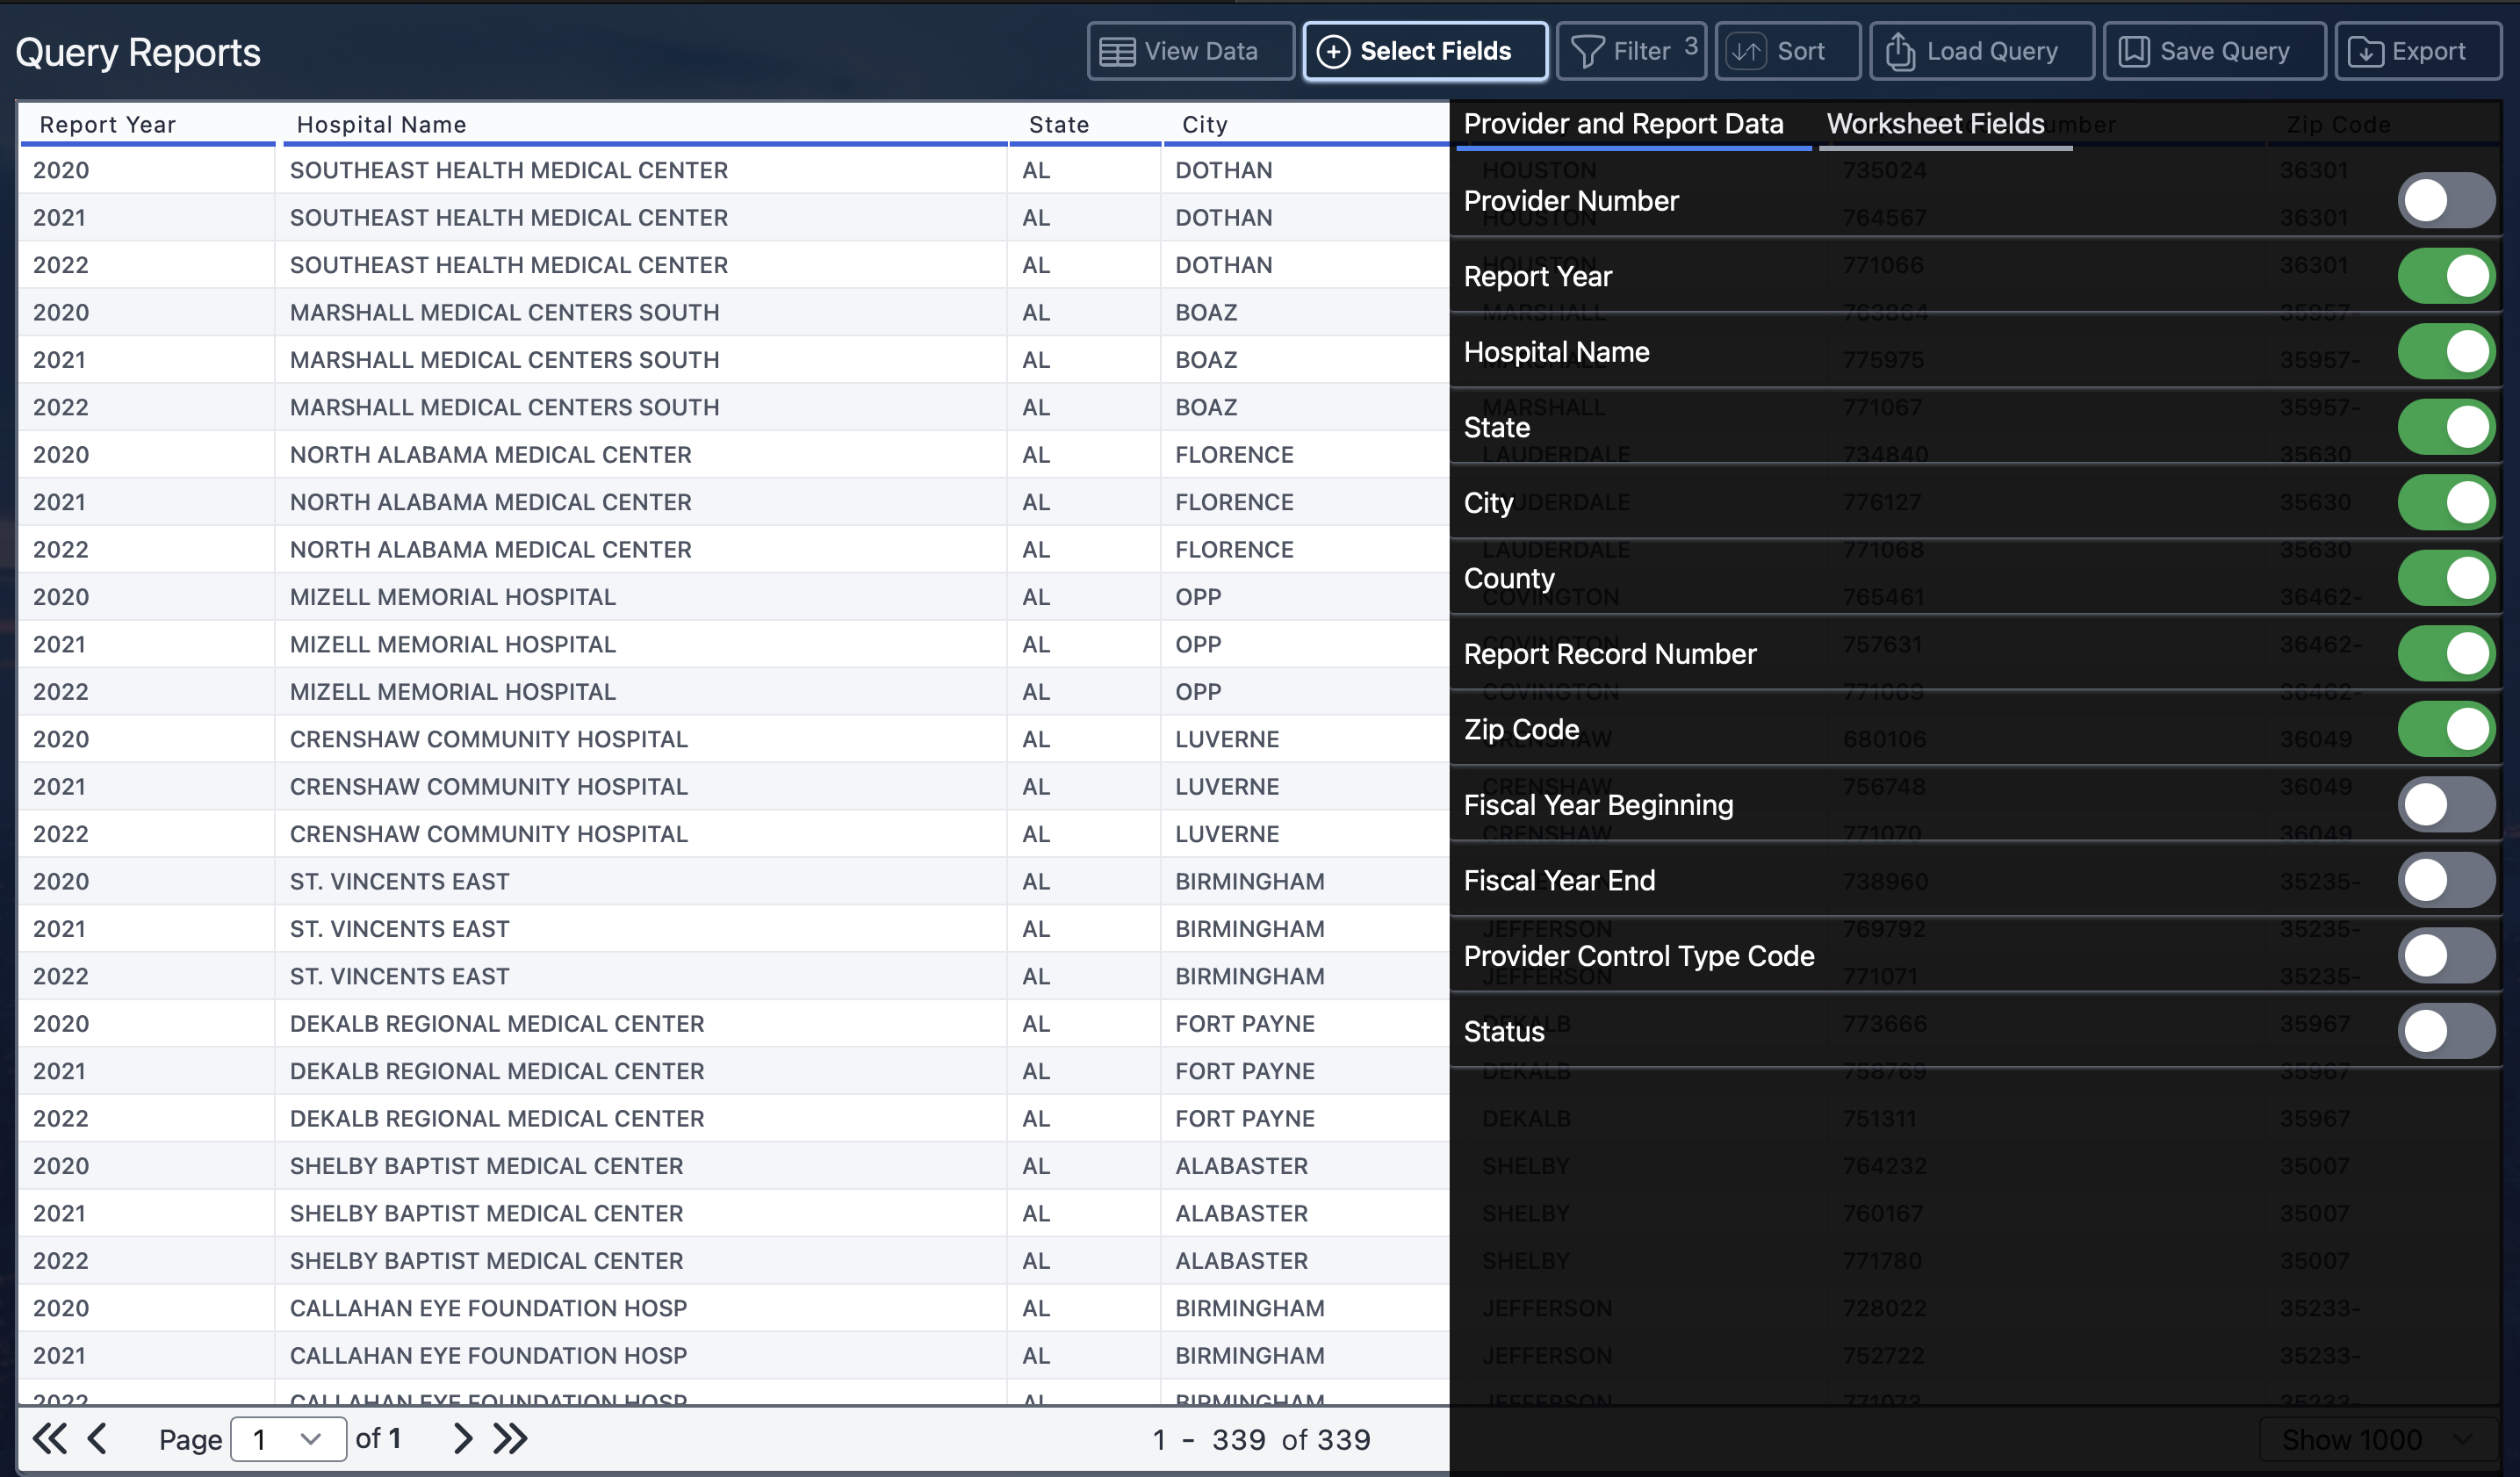2520x1477 pixels.
Task: Enable the Provider Number field toggle
Action: (2446, 201)
